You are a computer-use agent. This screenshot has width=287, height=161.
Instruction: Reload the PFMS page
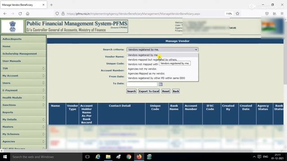[x=20, y=14]
